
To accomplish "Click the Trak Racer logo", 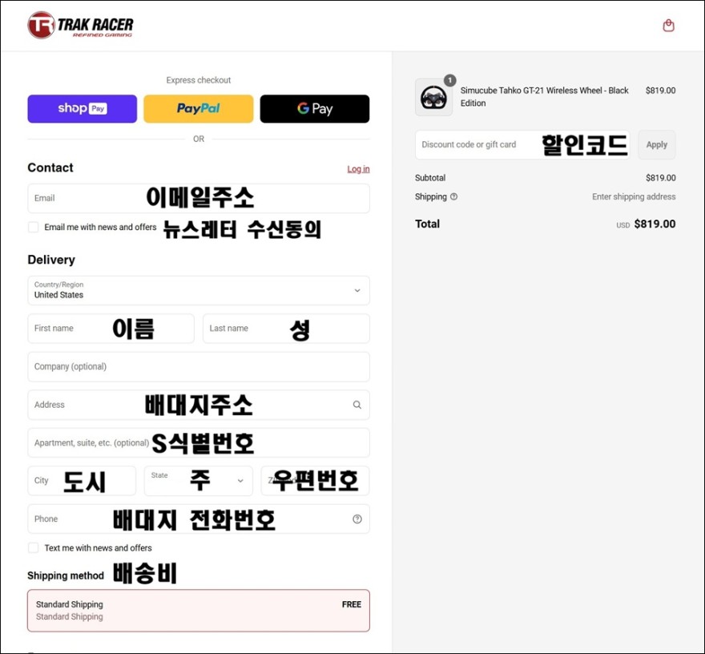I will (x=80, y=25).
